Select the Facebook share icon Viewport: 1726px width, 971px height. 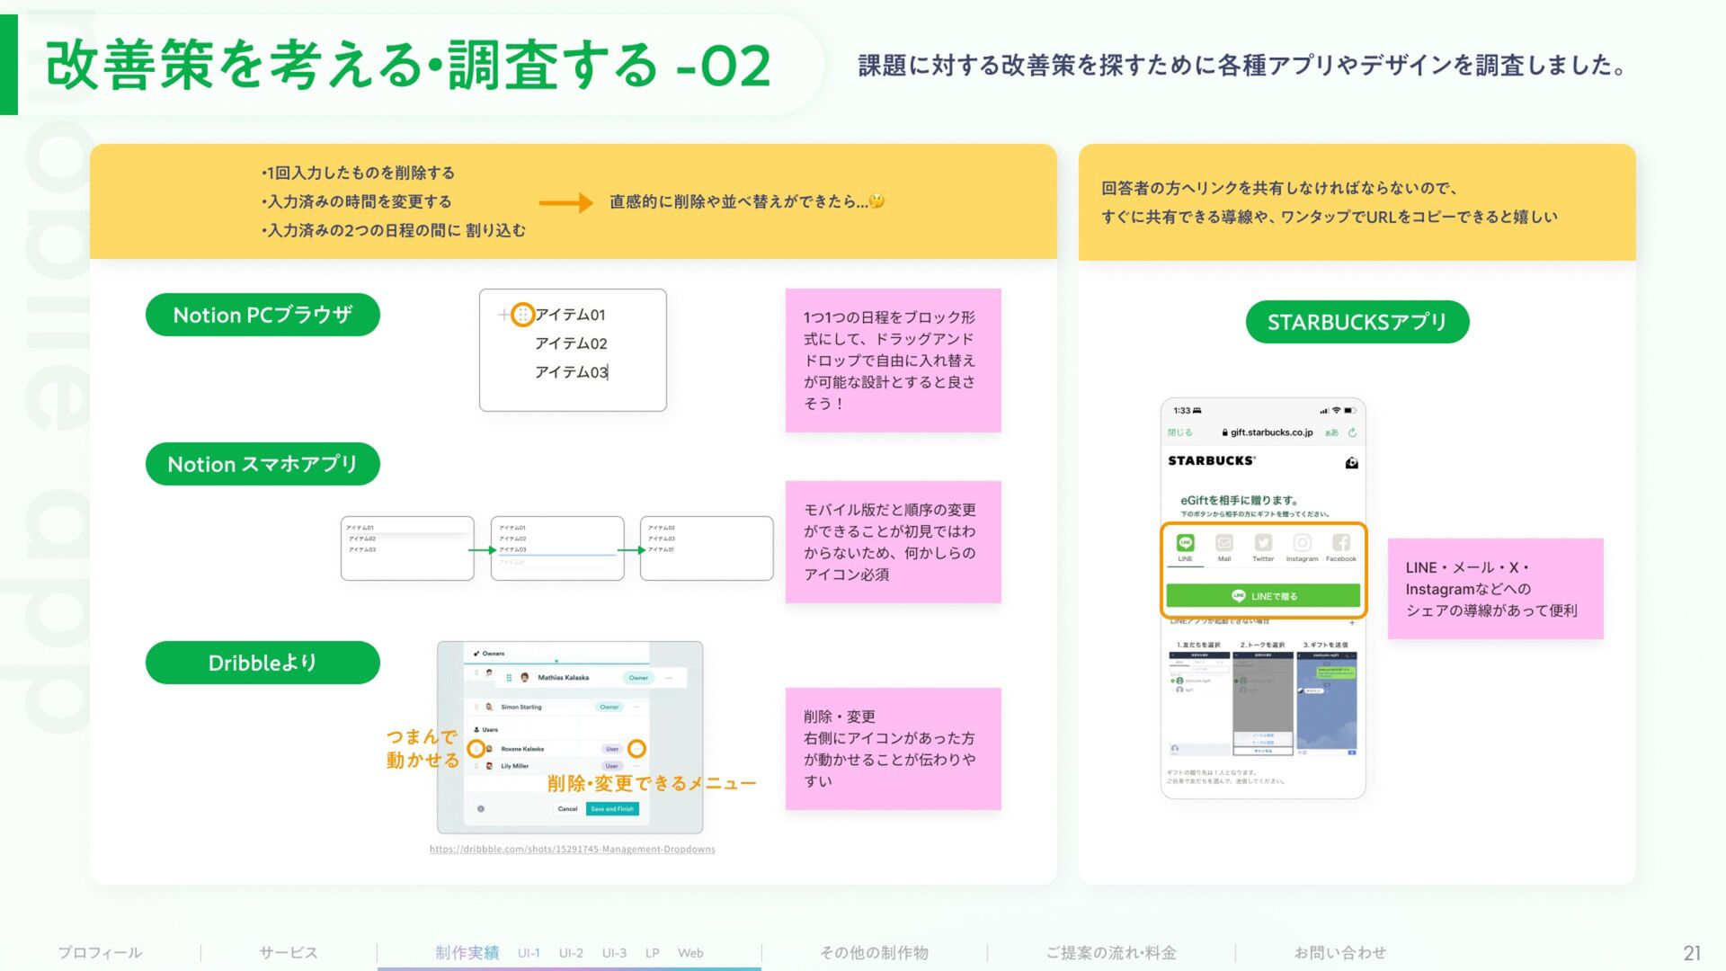pyautogui.click(x=1340, y=542)
